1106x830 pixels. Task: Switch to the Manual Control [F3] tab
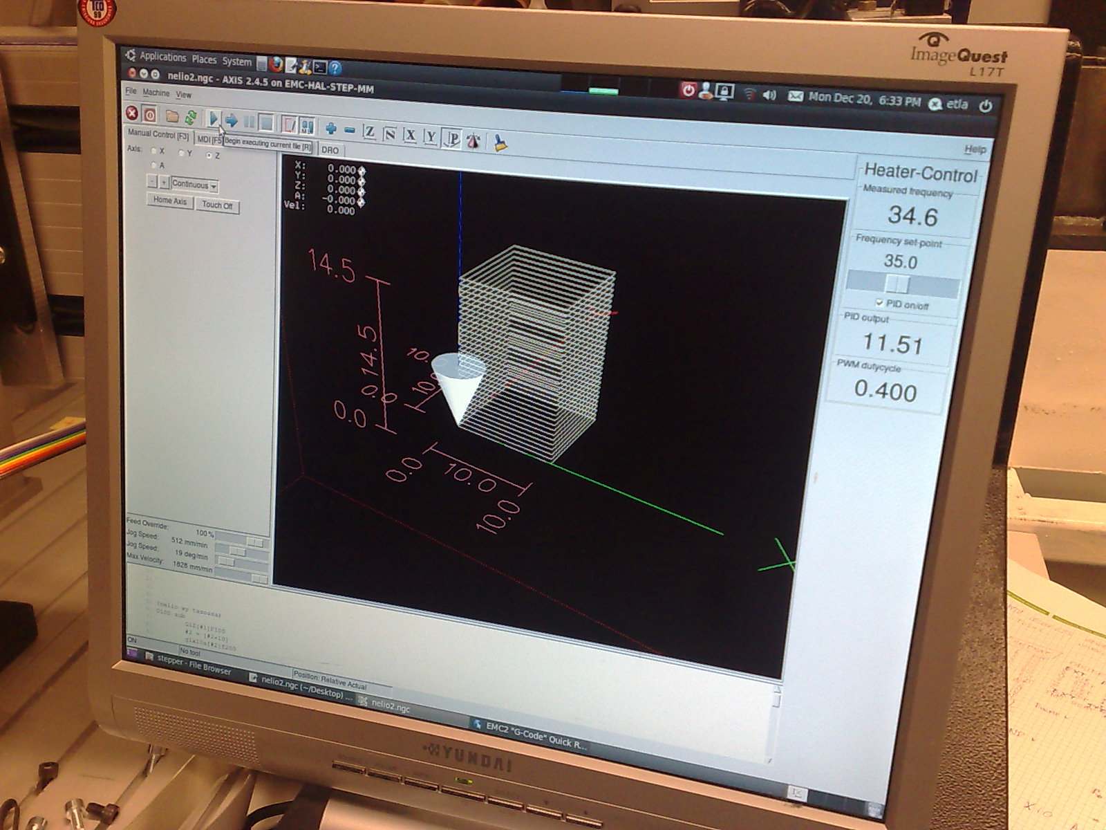158,134
